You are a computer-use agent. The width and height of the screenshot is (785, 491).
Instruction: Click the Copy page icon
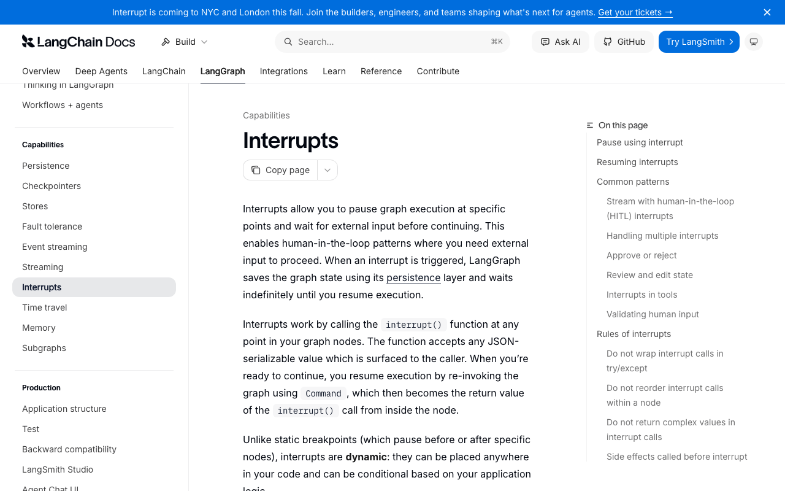pos(256,170)
